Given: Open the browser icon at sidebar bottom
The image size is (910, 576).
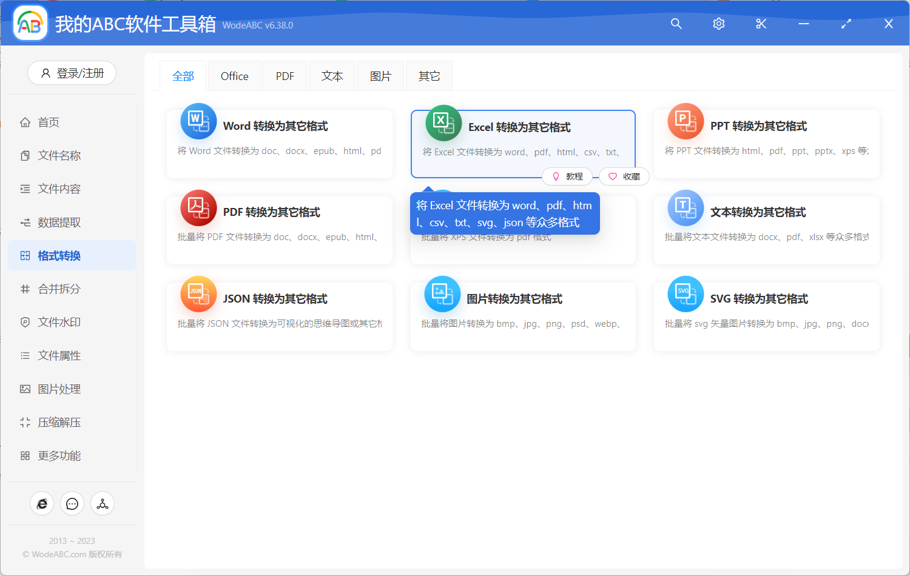Looking at the screenshot, I should [42, 504].
